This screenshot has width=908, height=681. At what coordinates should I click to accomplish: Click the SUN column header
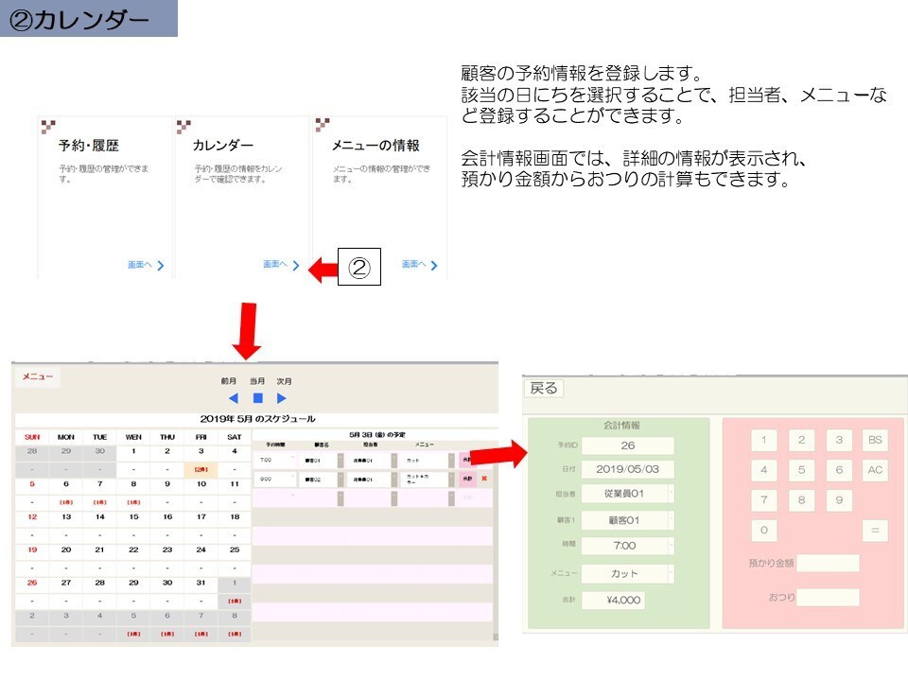32,437
